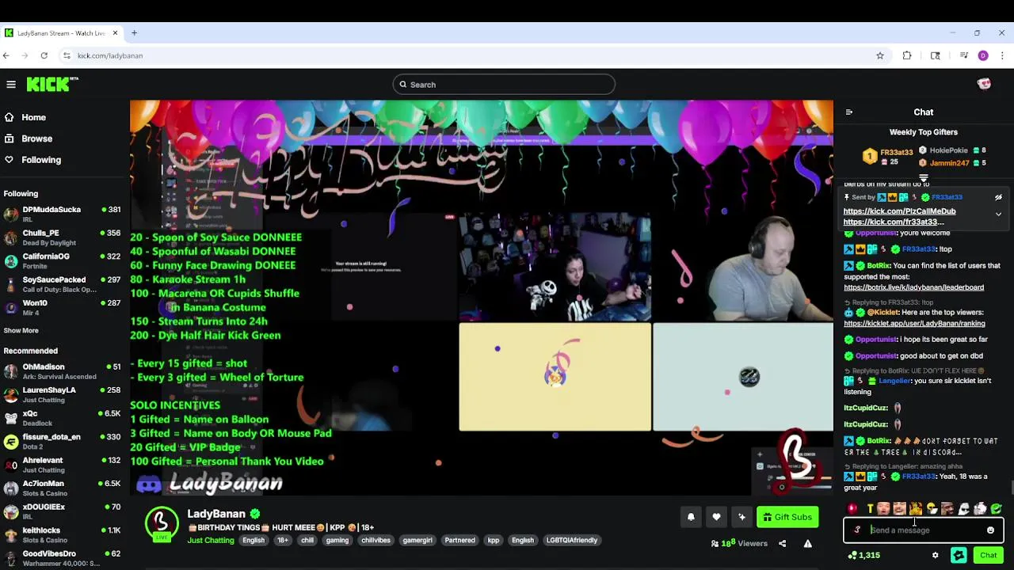This screenshot has width=1014, height=570.
Task: Click Show More under Following list
Action: [21, 330]
